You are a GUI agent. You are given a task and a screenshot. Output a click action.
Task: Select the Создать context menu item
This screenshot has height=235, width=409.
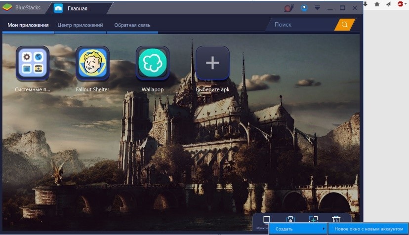(298, 229)
